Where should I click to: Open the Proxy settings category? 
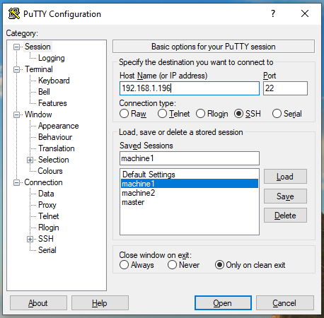point(47,205)
